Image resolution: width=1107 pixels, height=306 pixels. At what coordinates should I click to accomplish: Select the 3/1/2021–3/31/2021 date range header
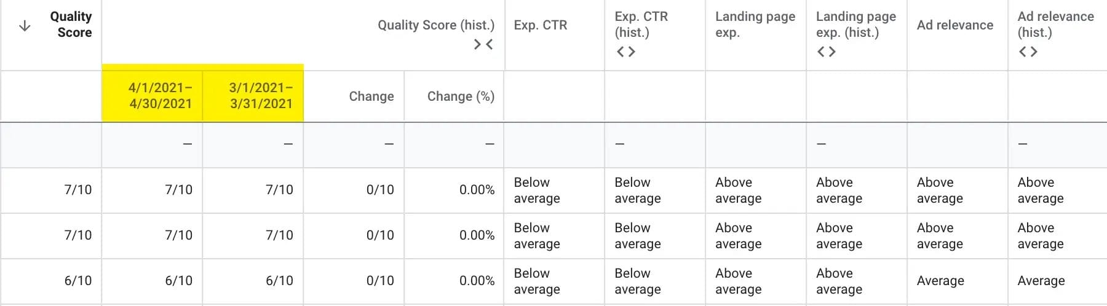(261, 96)
